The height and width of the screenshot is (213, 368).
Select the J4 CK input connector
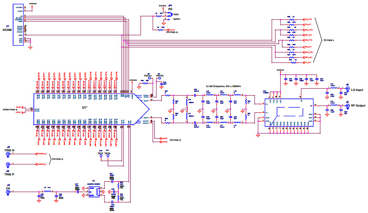pyautogui.click(x=8, y=192)
